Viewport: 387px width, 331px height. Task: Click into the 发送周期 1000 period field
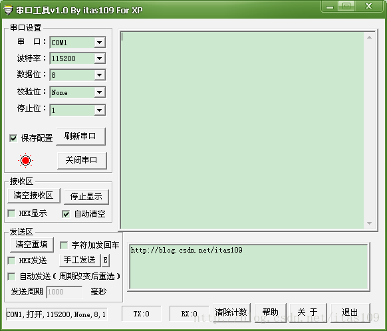[x=64, y=292]
